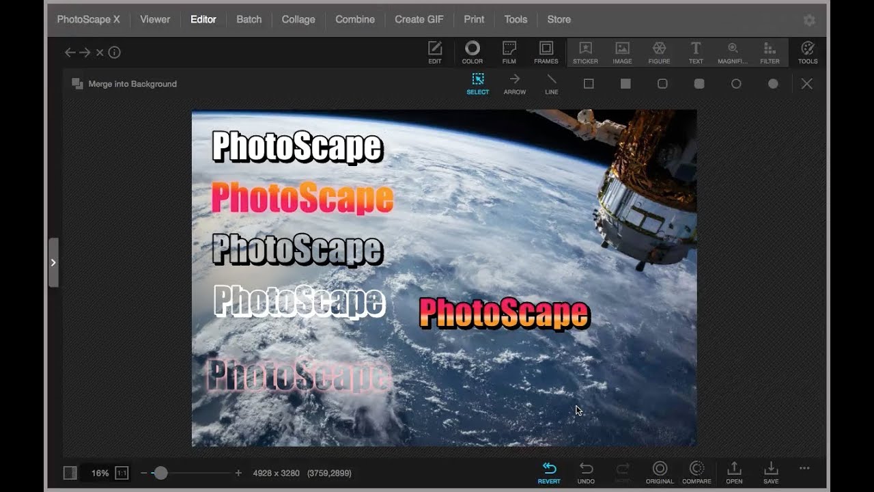Add a Sticker object

coord(585,53)
